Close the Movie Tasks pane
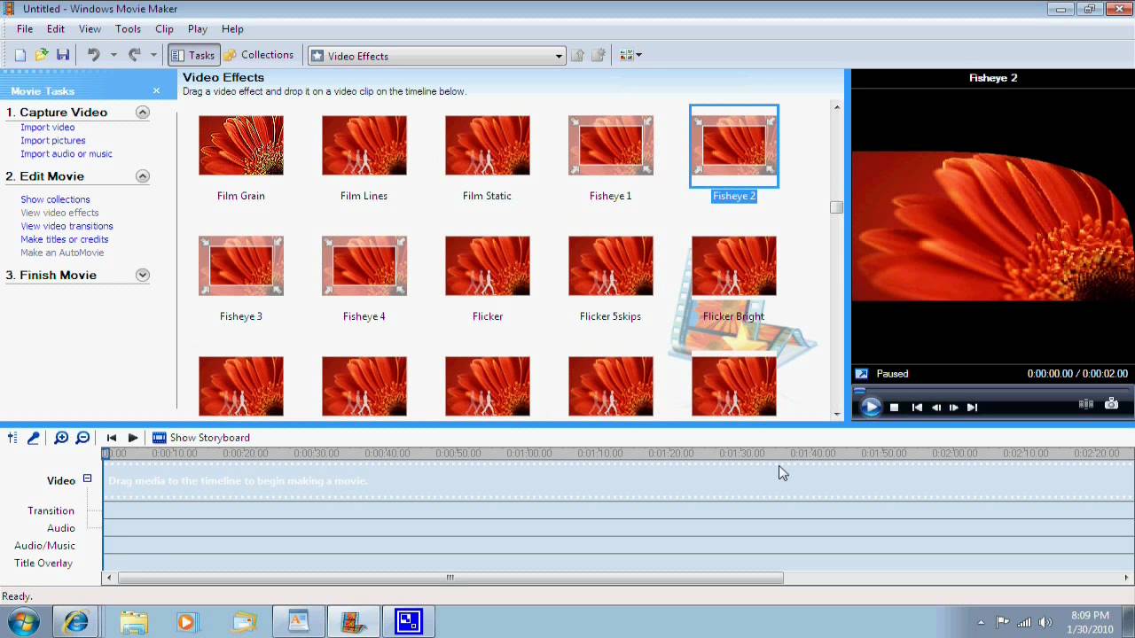The image size is (1135, 638). click(x=157, y=90)
